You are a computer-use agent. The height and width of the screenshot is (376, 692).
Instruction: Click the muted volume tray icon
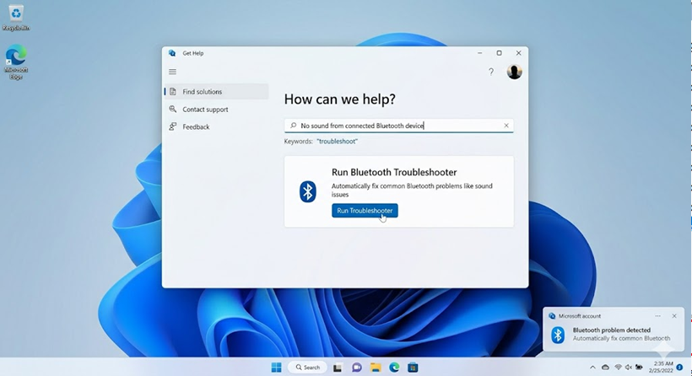click(629, 368)
